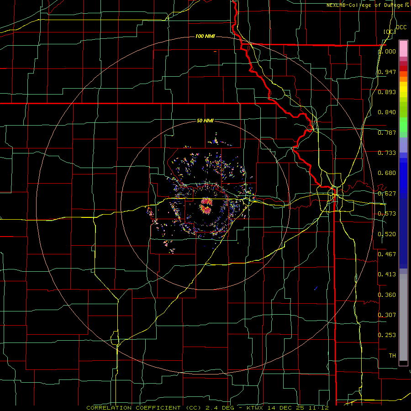Click the 0.733 legend value
The image size is (411, 411).
click(387, 153)
